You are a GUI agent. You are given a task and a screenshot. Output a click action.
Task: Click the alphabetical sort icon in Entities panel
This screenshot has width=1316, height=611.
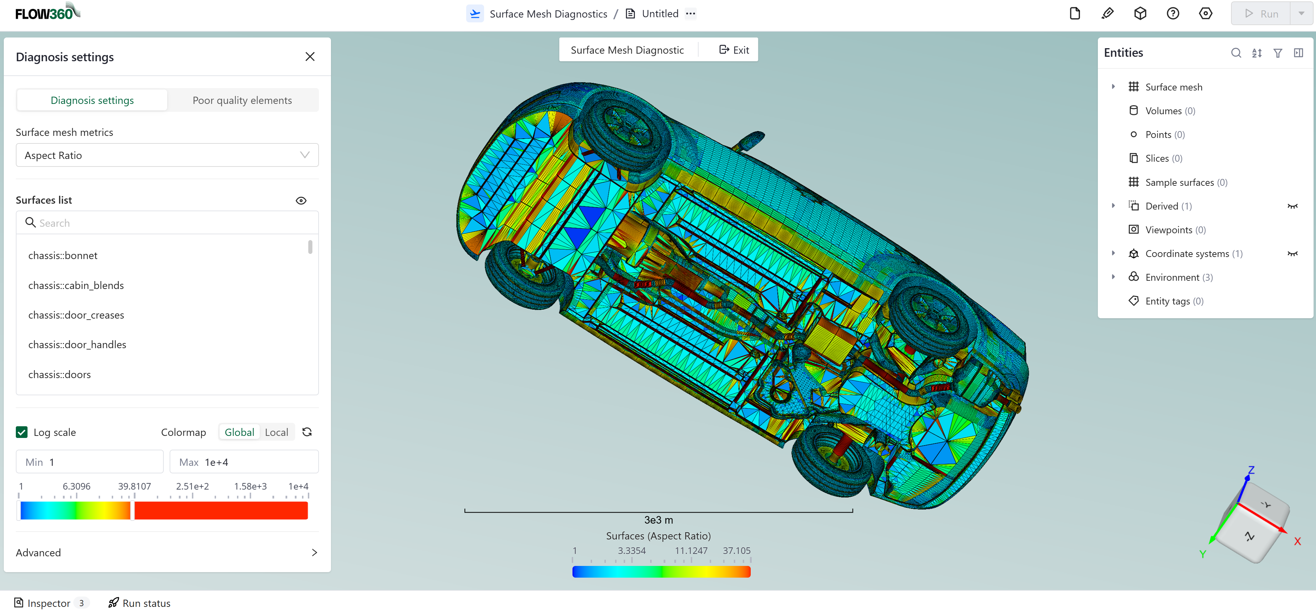(1257, 53)
